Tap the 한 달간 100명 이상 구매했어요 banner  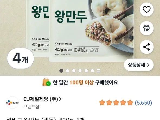pos(80,82)
